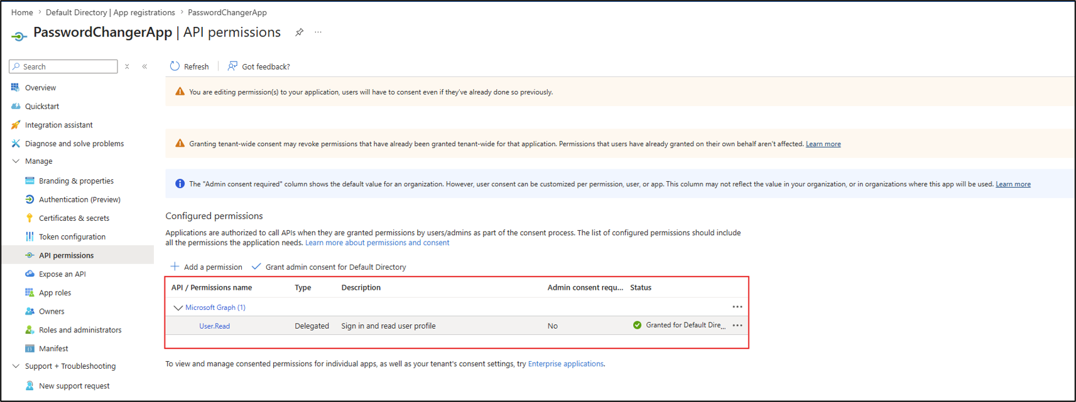Click the Refresh icon in toolbar
The width and height of the screenshot is (1076, 402).
175,66
